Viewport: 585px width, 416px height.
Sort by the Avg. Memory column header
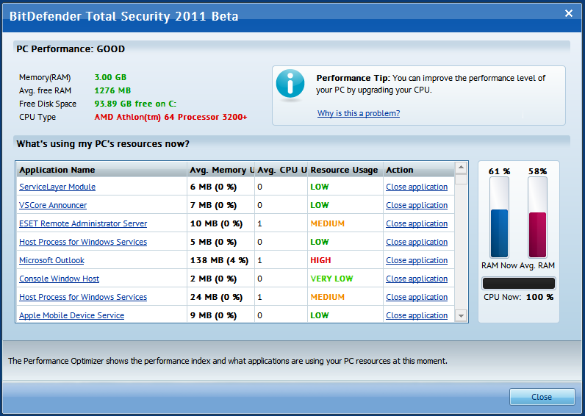coord(221,170)
